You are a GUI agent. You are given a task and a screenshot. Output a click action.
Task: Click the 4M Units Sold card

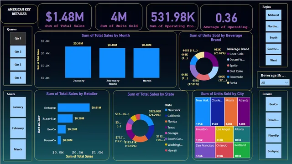point(119,17)
